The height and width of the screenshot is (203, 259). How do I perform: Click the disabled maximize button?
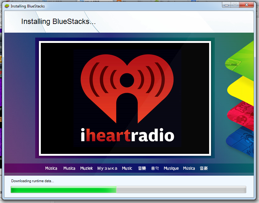pos(235,5)
